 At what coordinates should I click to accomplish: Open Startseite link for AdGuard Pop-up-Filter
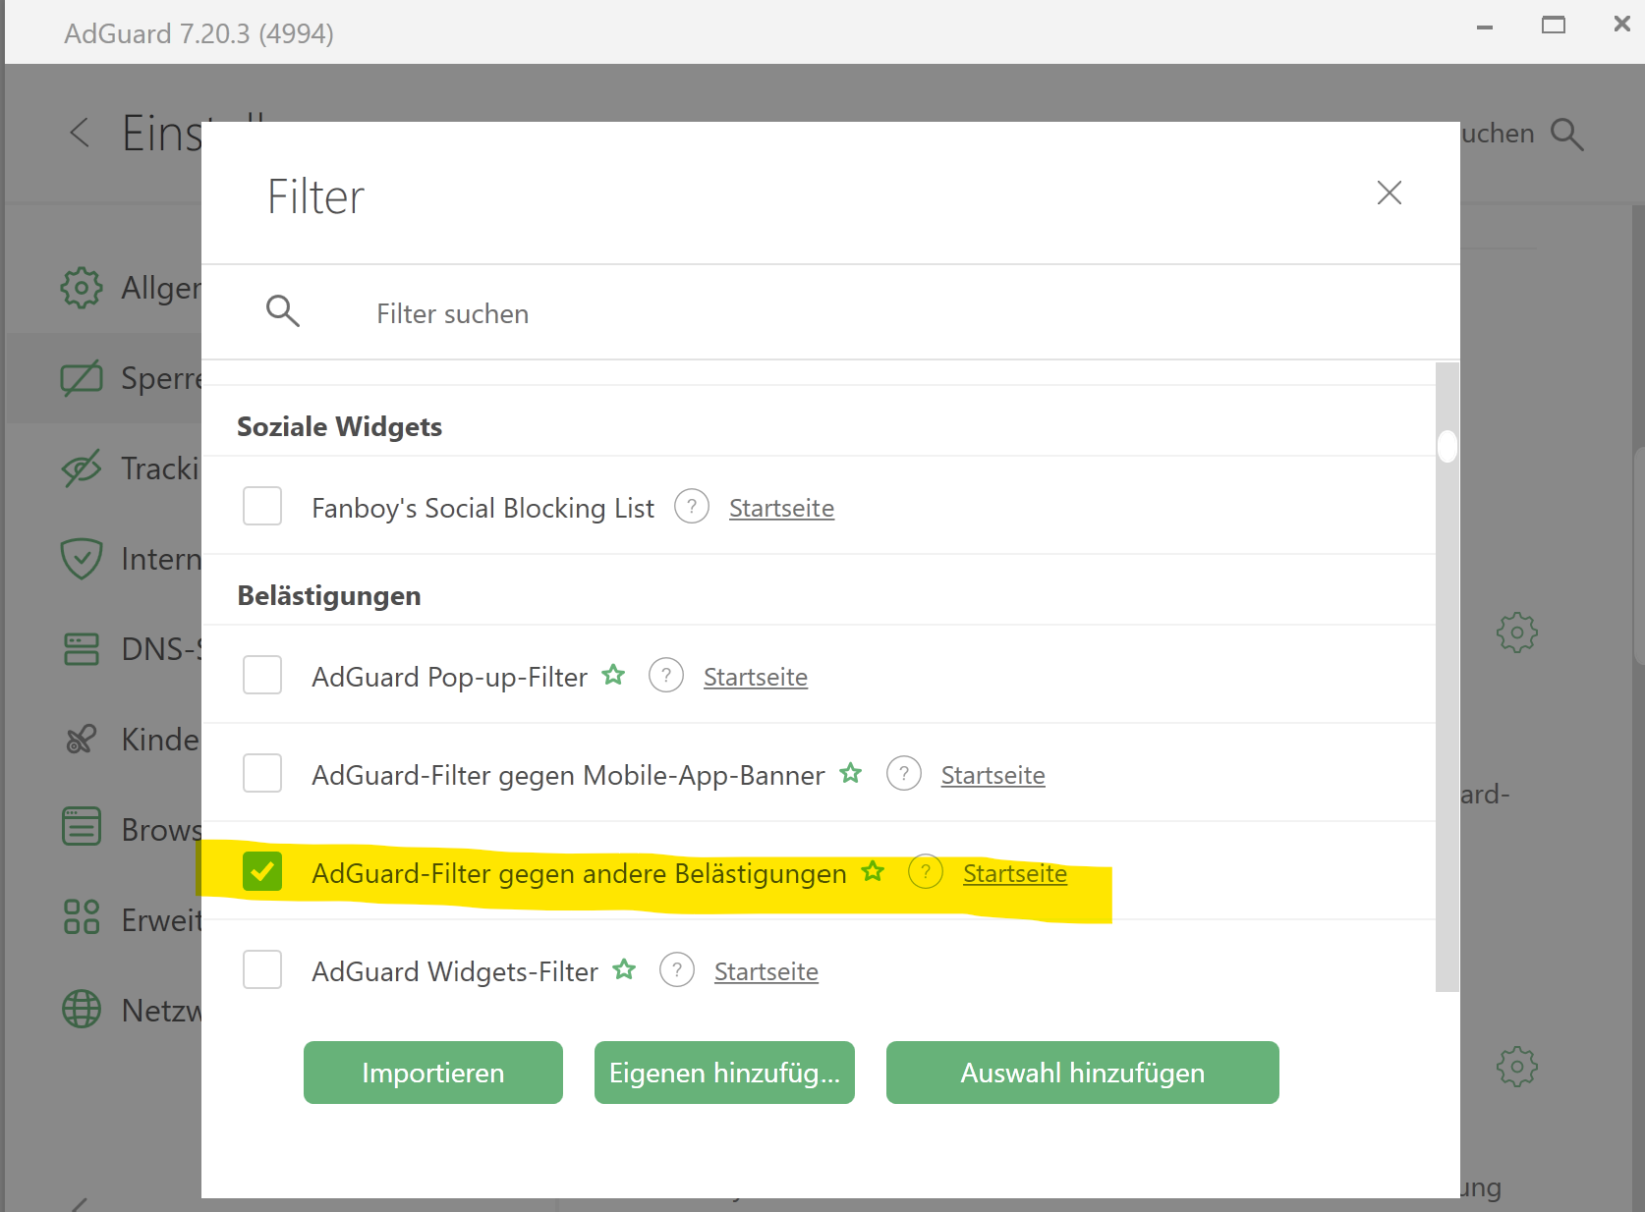[756, 677]
